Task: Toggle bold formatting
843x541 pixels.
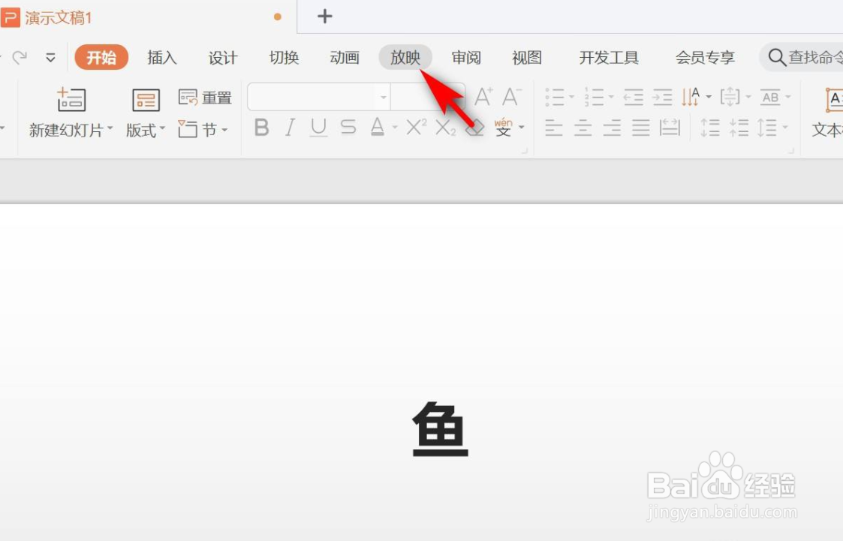Action: 261,128
